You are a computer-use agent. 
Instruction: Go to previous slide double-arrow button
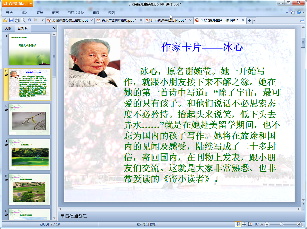(303, 204)
